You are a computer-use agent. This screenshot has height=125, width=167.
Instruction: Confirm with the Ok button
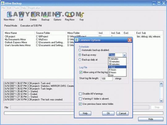[x=108, y=113]
